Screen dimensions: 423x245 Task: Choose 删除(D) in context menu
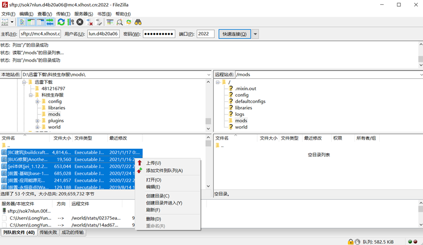(x=168, y=219)
